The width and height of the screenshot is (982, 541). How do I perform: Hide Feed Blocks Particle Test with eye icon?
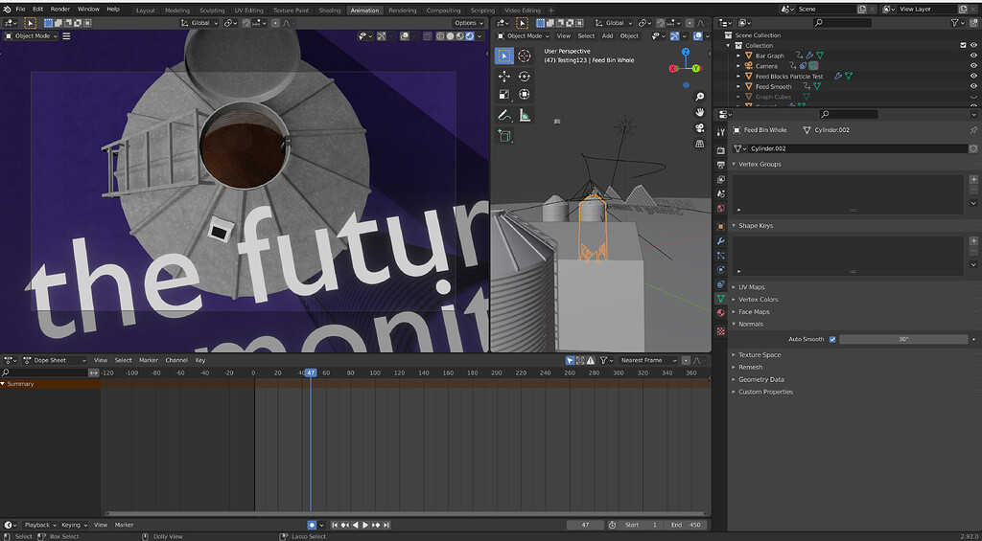coord(973,77)
